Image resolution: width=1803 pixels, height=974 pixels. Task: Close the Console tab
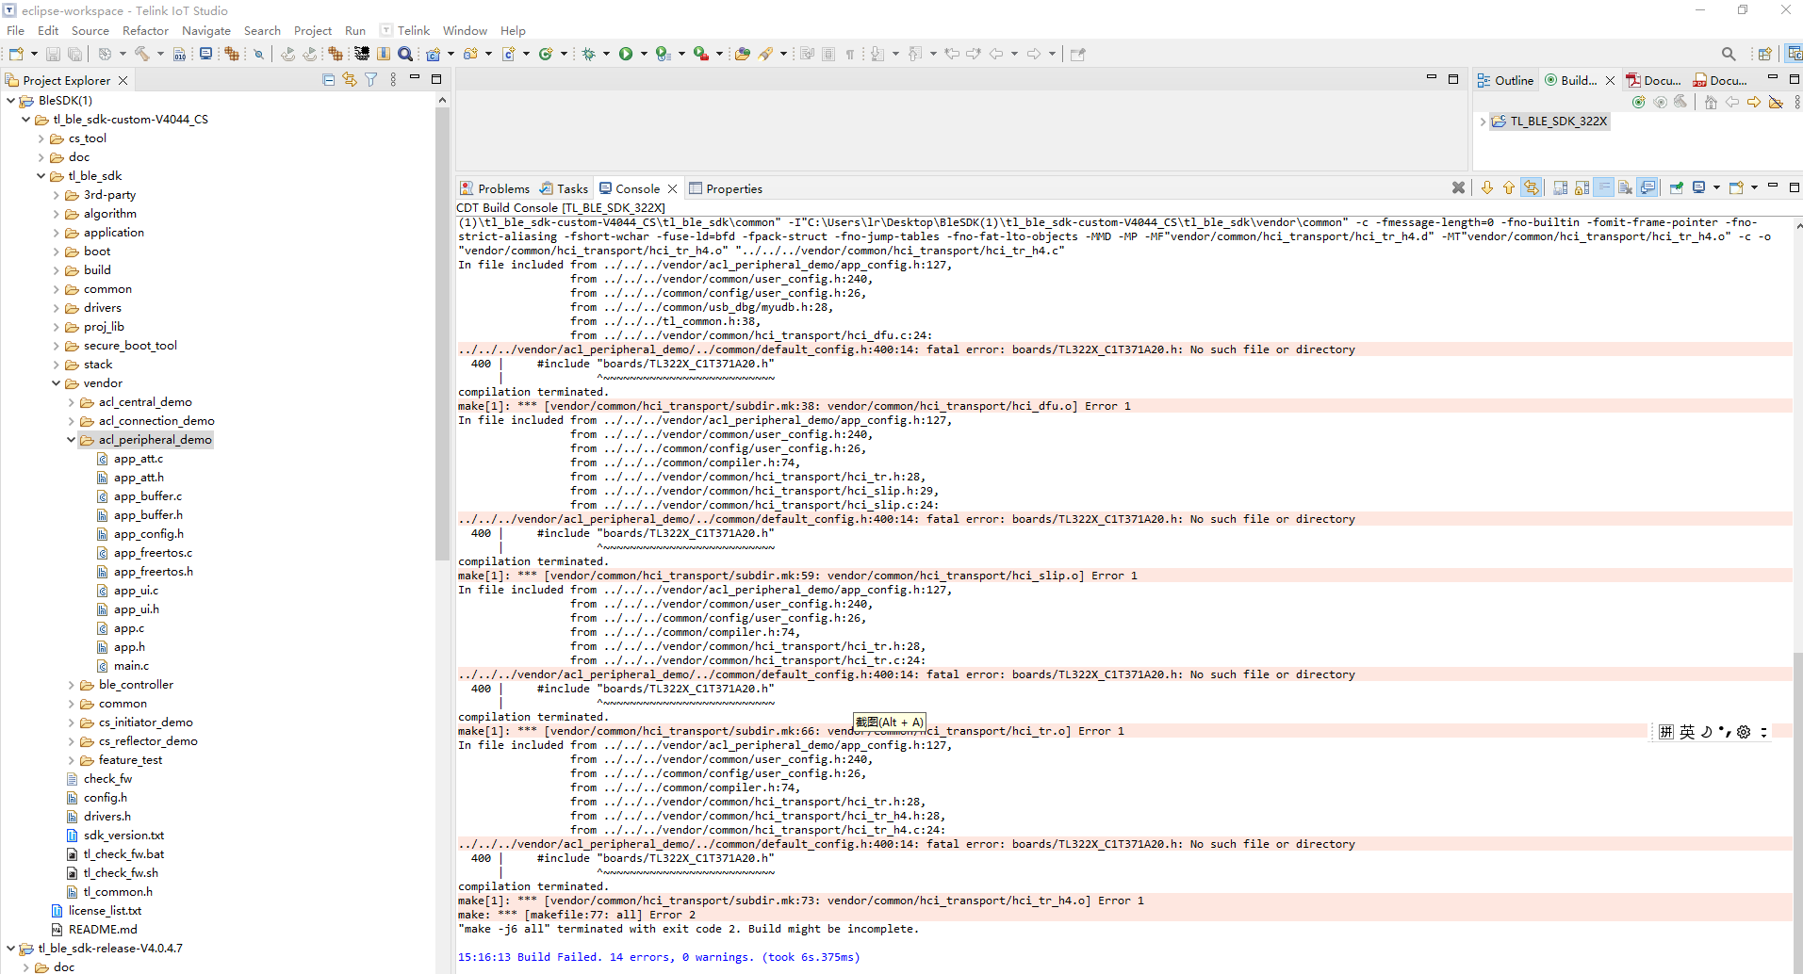[x=672, y=188]
